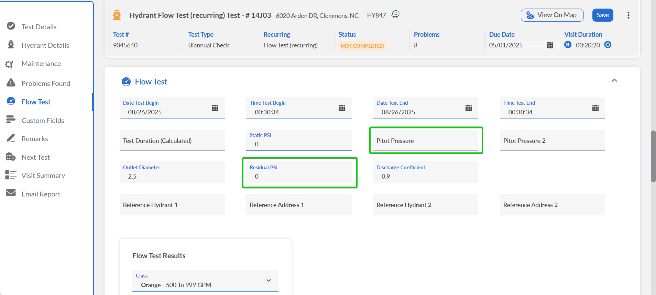Open calendar for Date Test End
Image resolution: width=656 pixels, height=295 pixels.
pyautogui.click(x=468, y=108)
